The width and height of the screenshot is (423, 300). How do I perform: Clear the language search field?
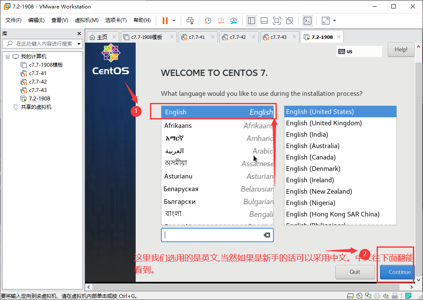pos(267,235)
